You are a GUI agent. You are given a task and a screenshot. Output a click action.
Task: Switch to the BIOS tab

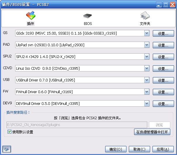(x=88, y=19)
